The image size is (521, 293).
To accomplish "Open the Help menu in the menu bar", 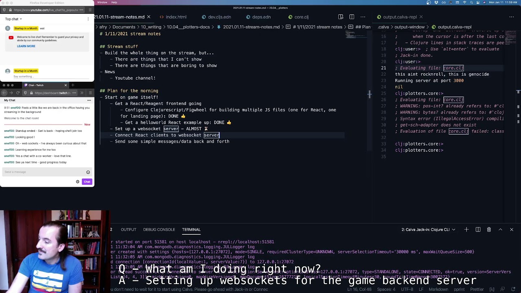I will [114, 2].
